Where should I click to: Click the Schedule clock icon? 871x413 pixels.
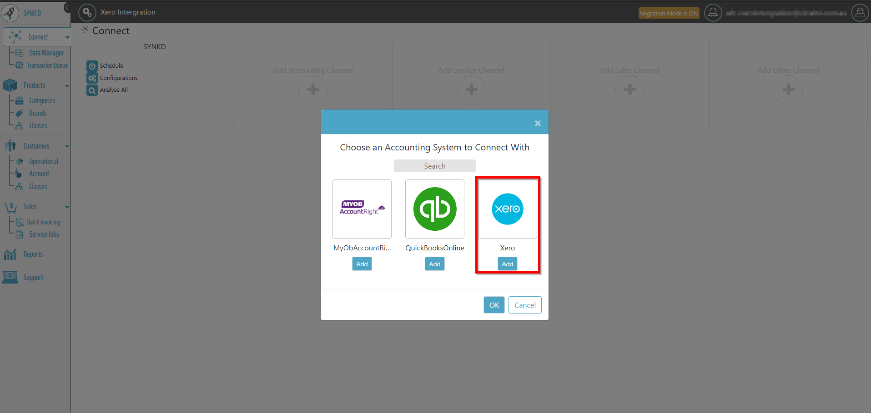(92, 66)
